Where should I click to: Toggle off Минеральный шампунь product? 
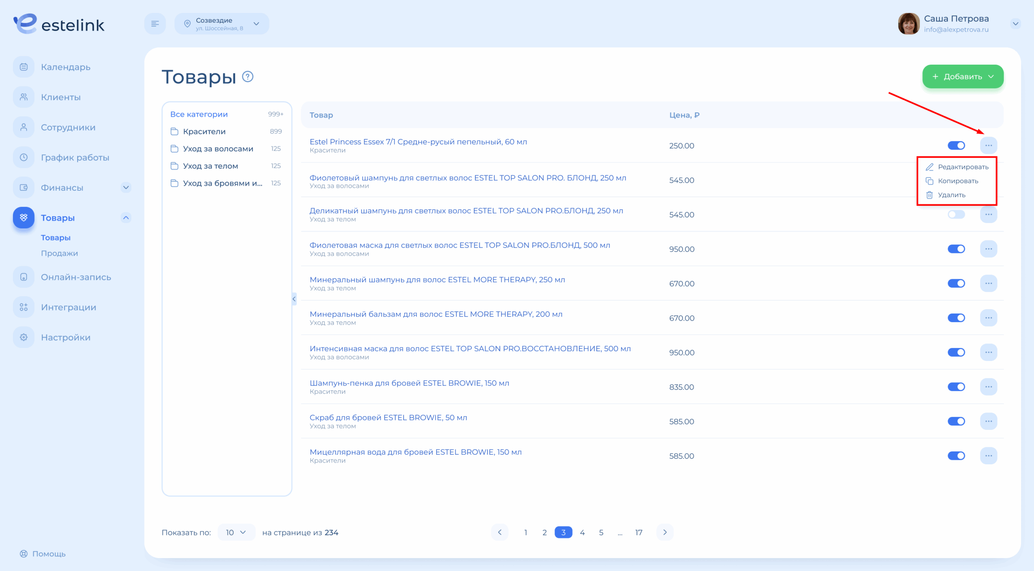(x=956, y=283)
